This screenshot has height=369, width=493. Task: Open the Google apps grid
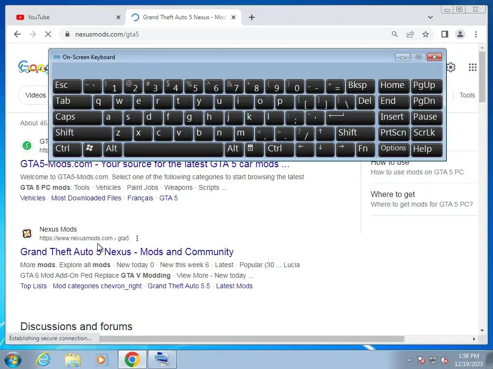click(473, 67)
